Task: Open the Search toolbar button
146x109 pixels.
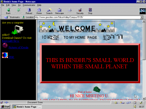Action: click(x=49, y=11)
